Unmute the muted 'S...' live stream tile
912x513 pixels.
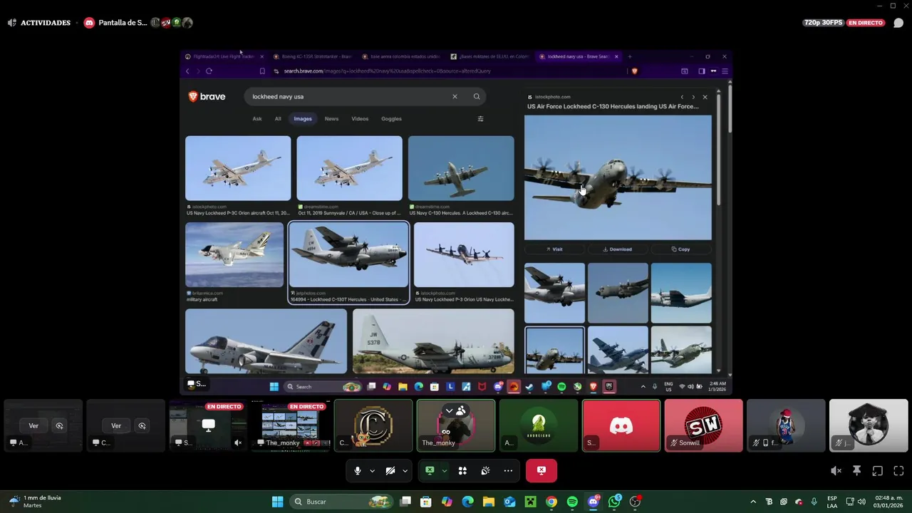coord(238,442)
